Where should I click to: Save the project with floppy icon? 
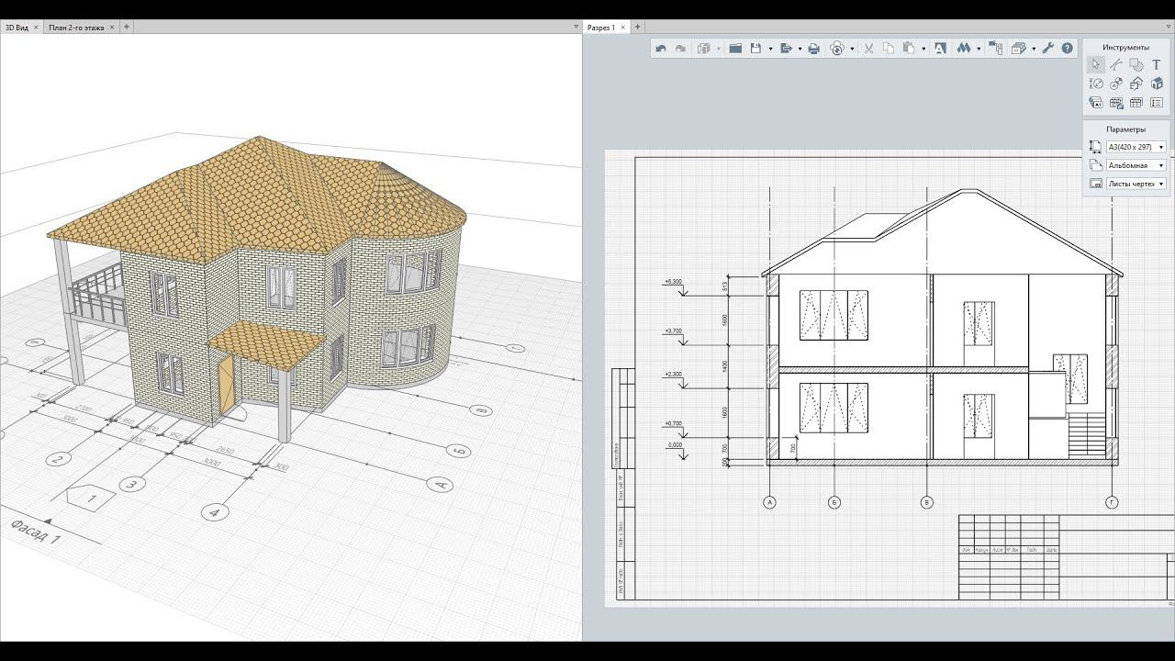tap(755, 49)
